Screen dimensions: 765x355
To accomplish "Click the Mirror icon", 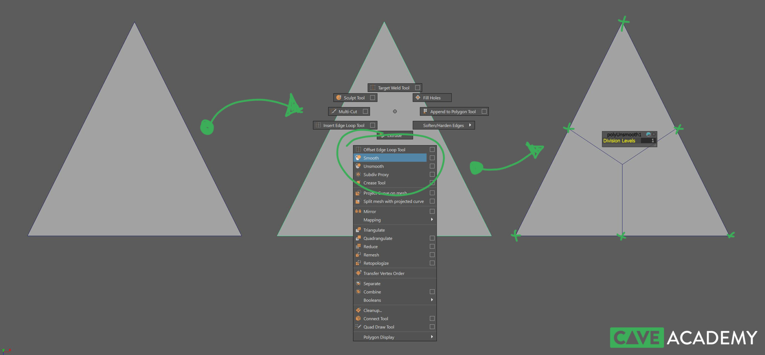I will pyautogui.click(x=358, y=211).
